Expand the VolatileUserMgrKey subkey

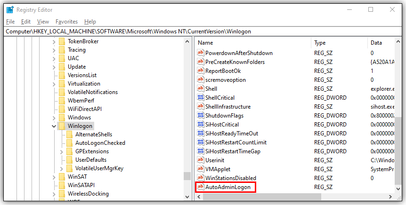[62, 168]
